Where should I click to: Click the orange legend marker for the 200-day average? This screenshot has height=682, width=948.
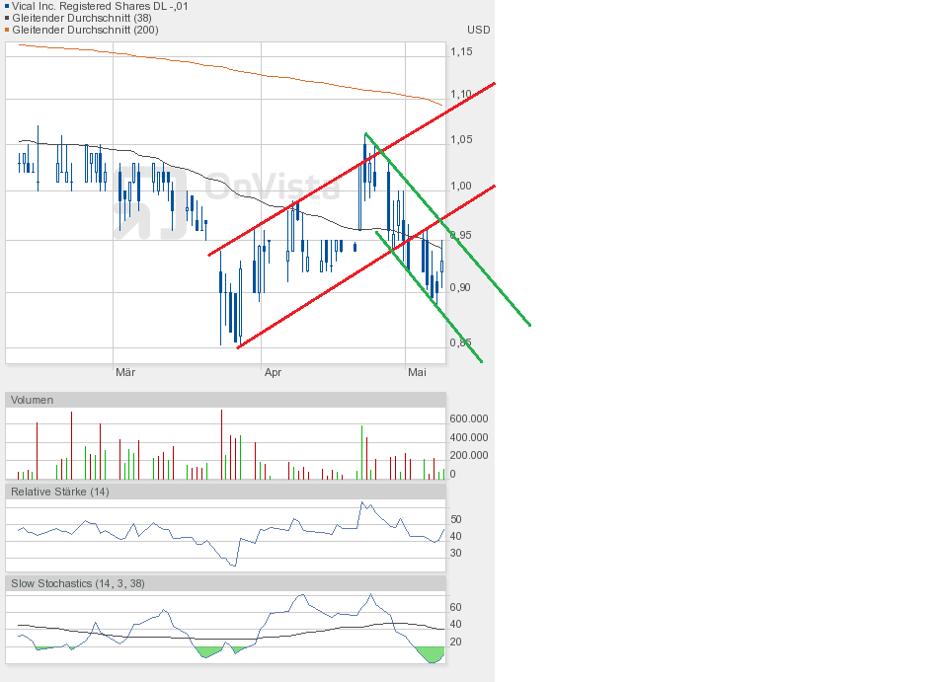point(7,30)
